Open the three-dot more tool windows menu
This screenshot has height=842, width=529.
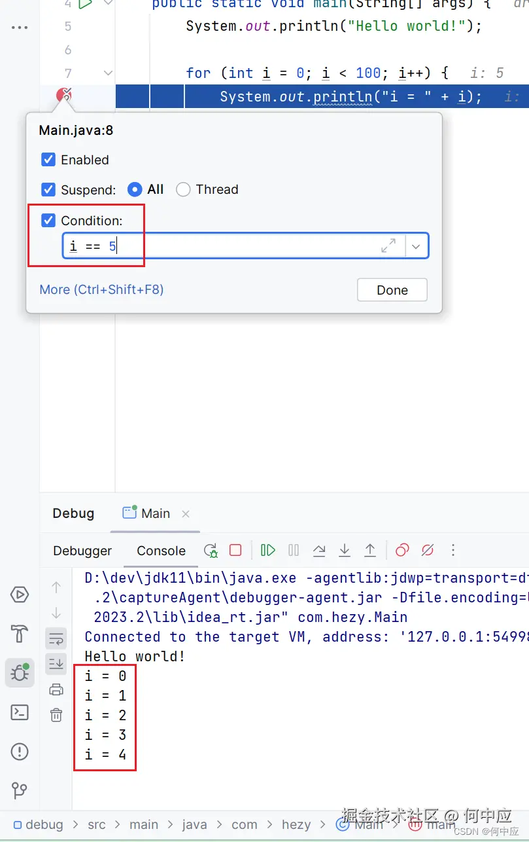coord(20,27)
